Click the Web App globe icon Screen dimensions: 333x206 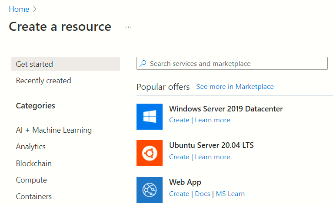(150, 190)
